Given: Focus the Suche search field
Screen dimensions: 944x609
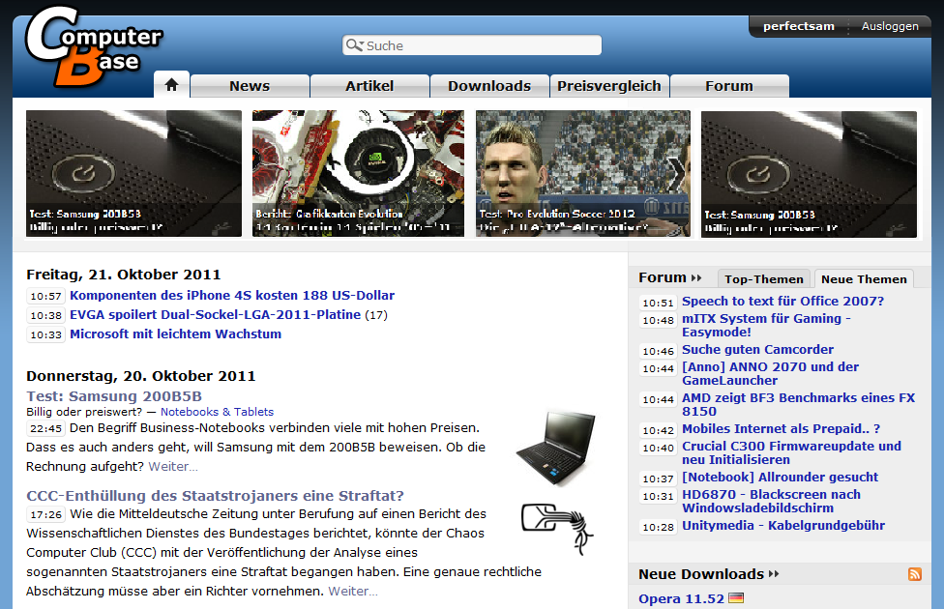Looking at the screenshot, I should (472, 45).
